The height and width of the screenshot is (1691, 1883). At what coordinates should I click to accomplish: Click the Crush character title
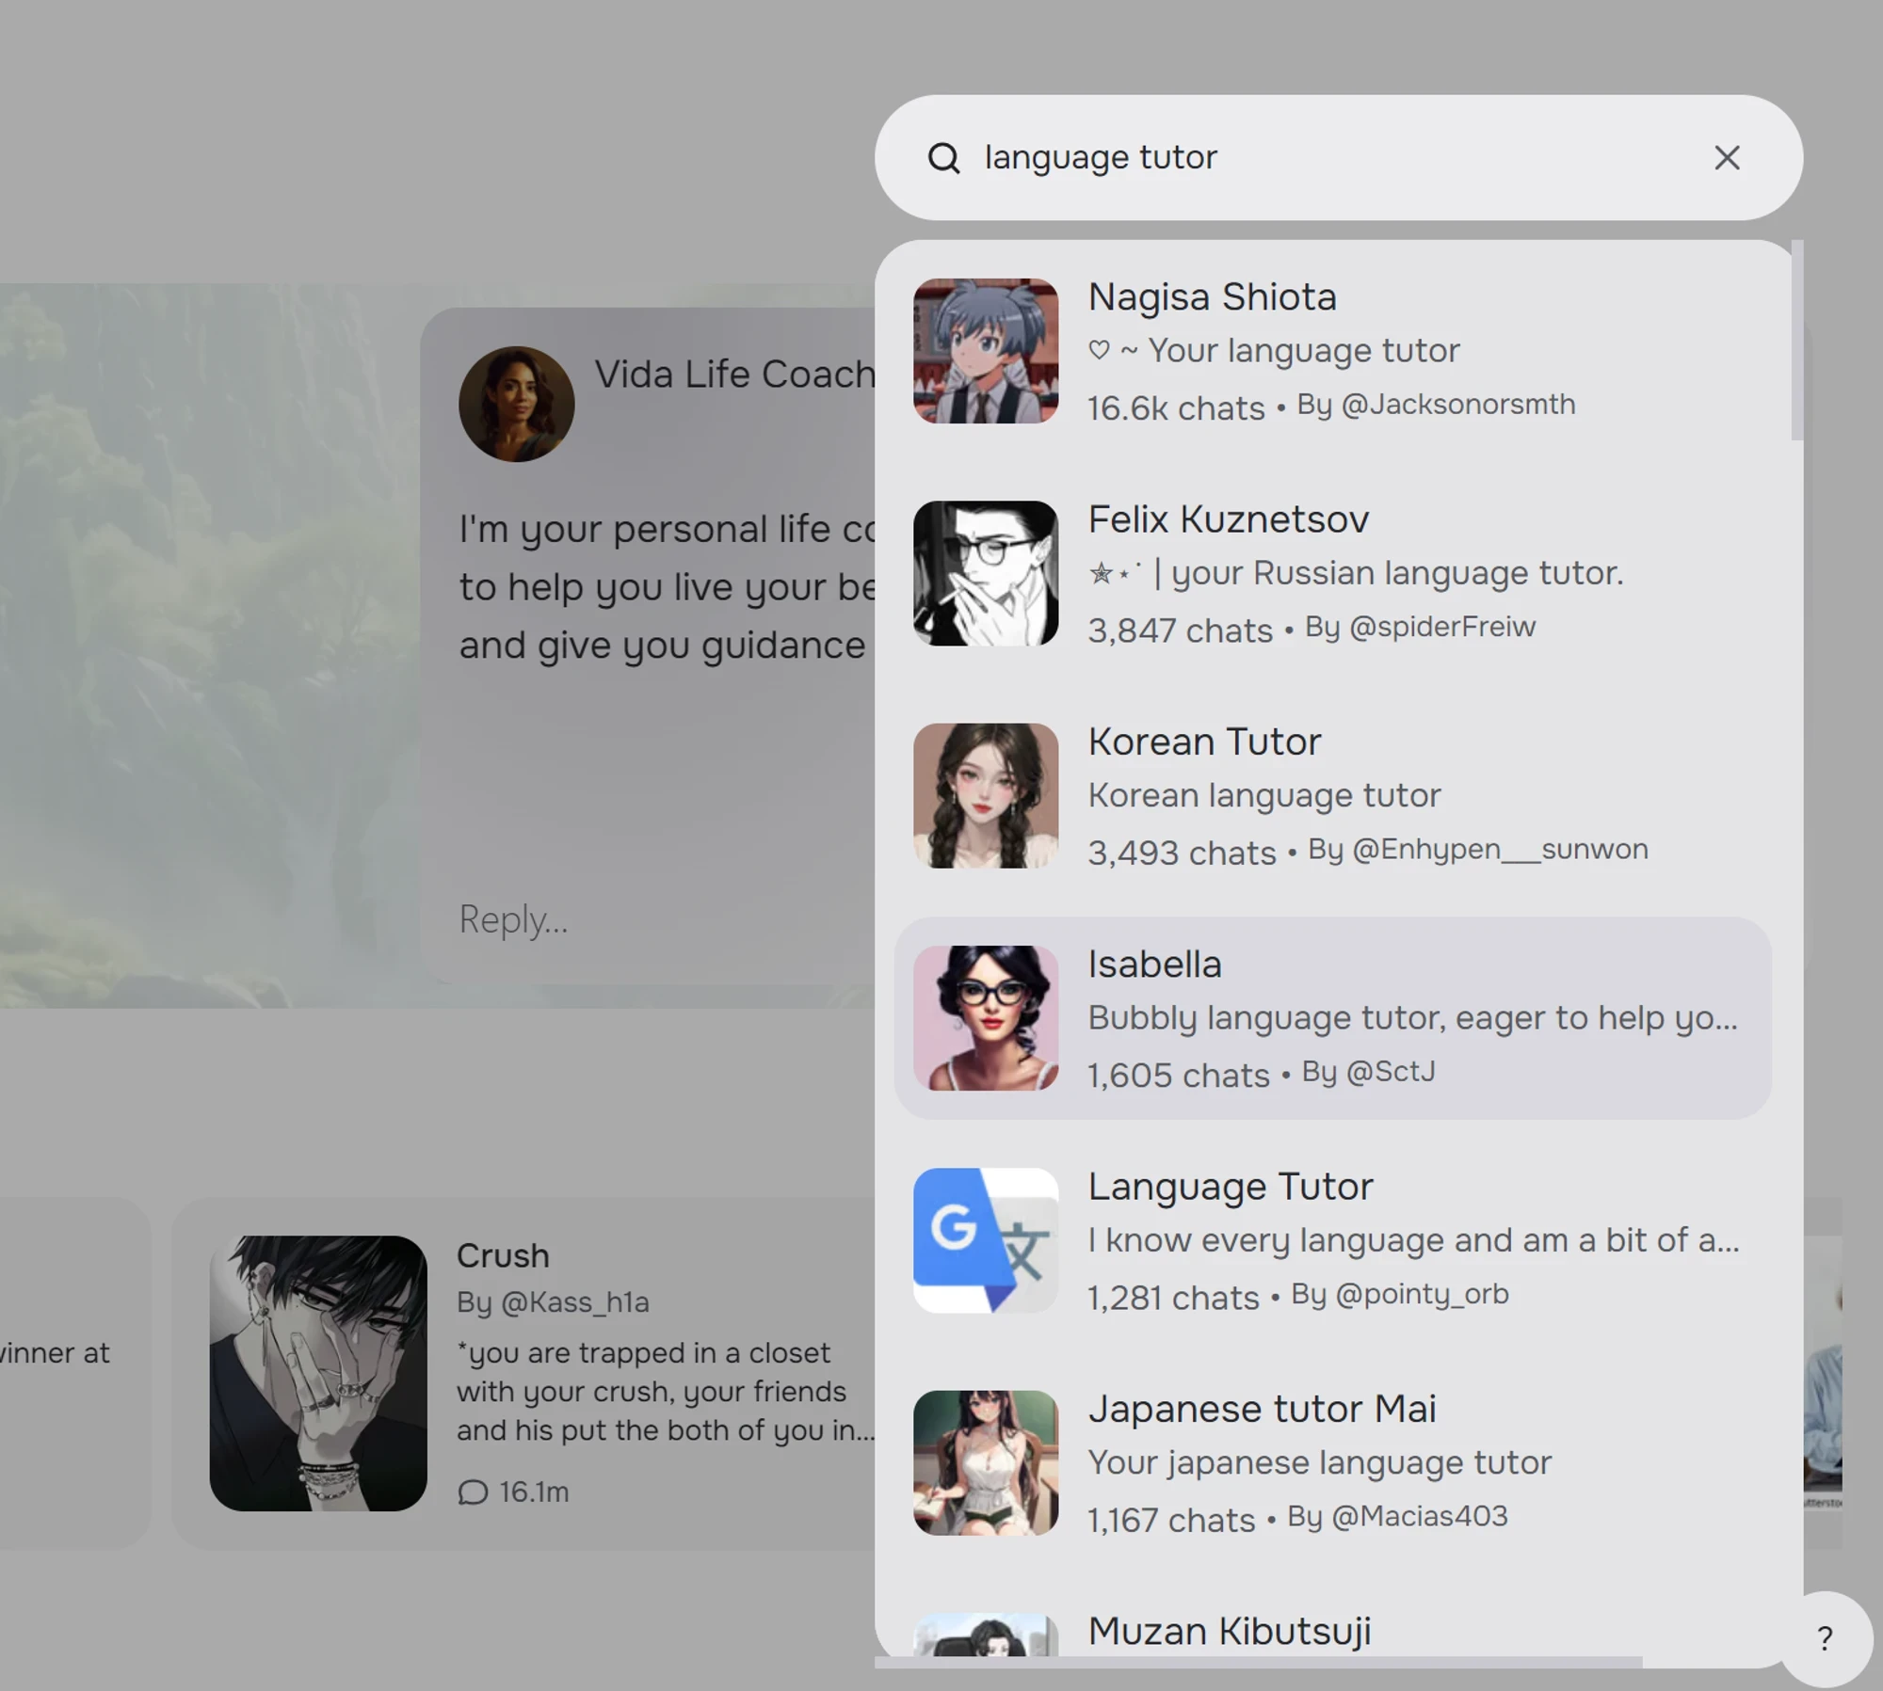click(x=503, y=1255)
